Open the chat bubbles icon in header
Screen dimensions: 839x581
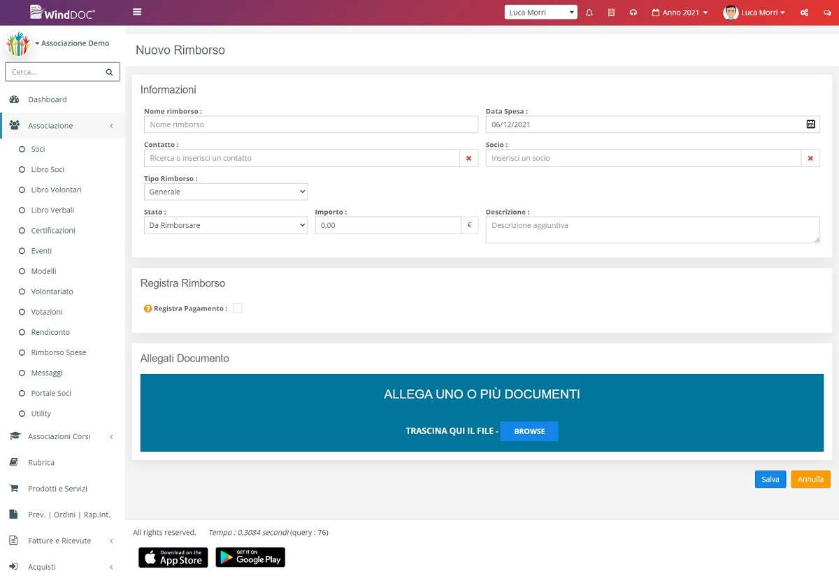coord(827,13)
